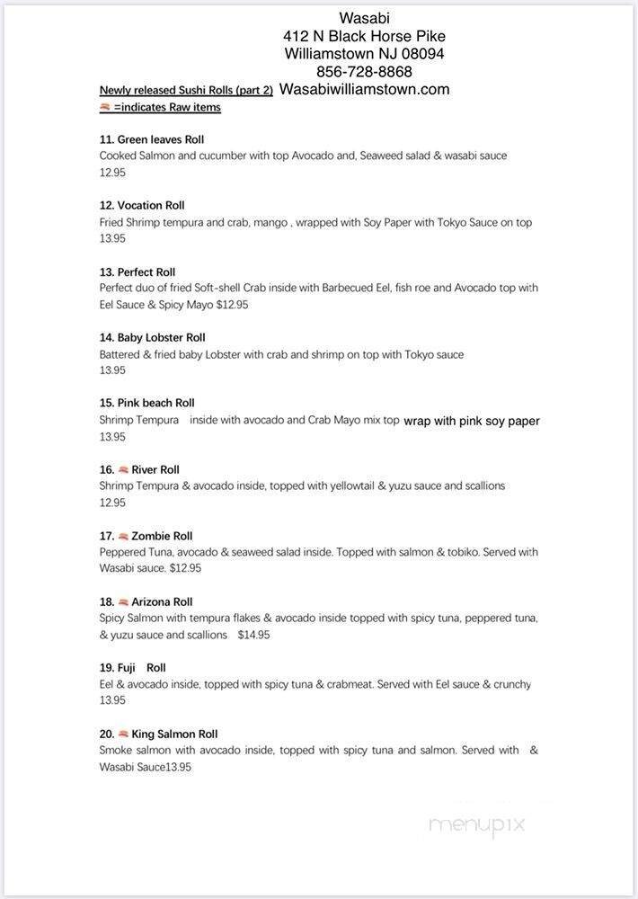The height and width of the screenshot is (899, 638).
Task: Click the raw icon beside Arizona Roll
Action: coord(123,601)
